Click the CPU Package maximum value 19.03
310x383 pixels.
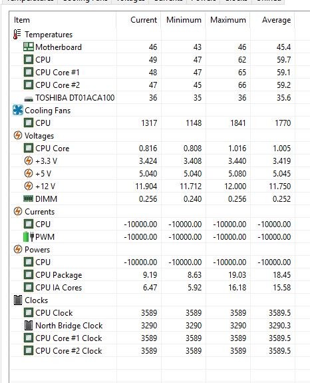[x=237, y=275]
